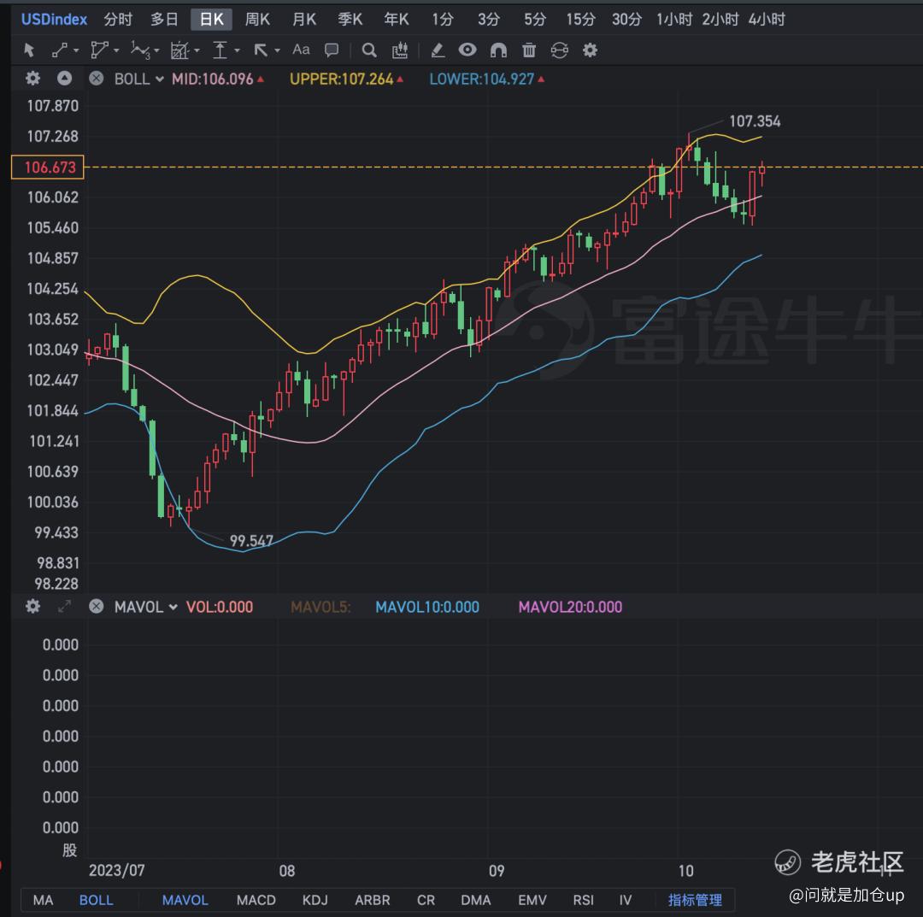Switch to 多日 multi-day view
The image size is (923, 917).
tap(164, 20)
